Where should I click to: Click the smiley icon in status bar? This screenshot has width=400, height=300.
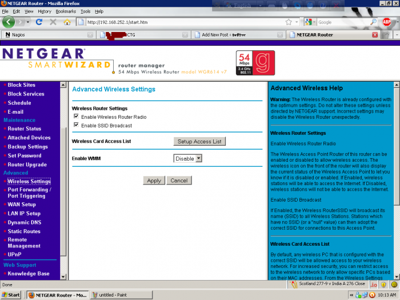[394, 285]
